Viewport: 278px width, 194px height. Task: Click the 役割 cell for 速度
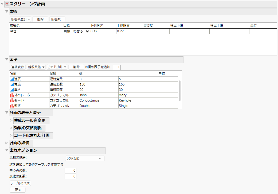click(64, 79)
